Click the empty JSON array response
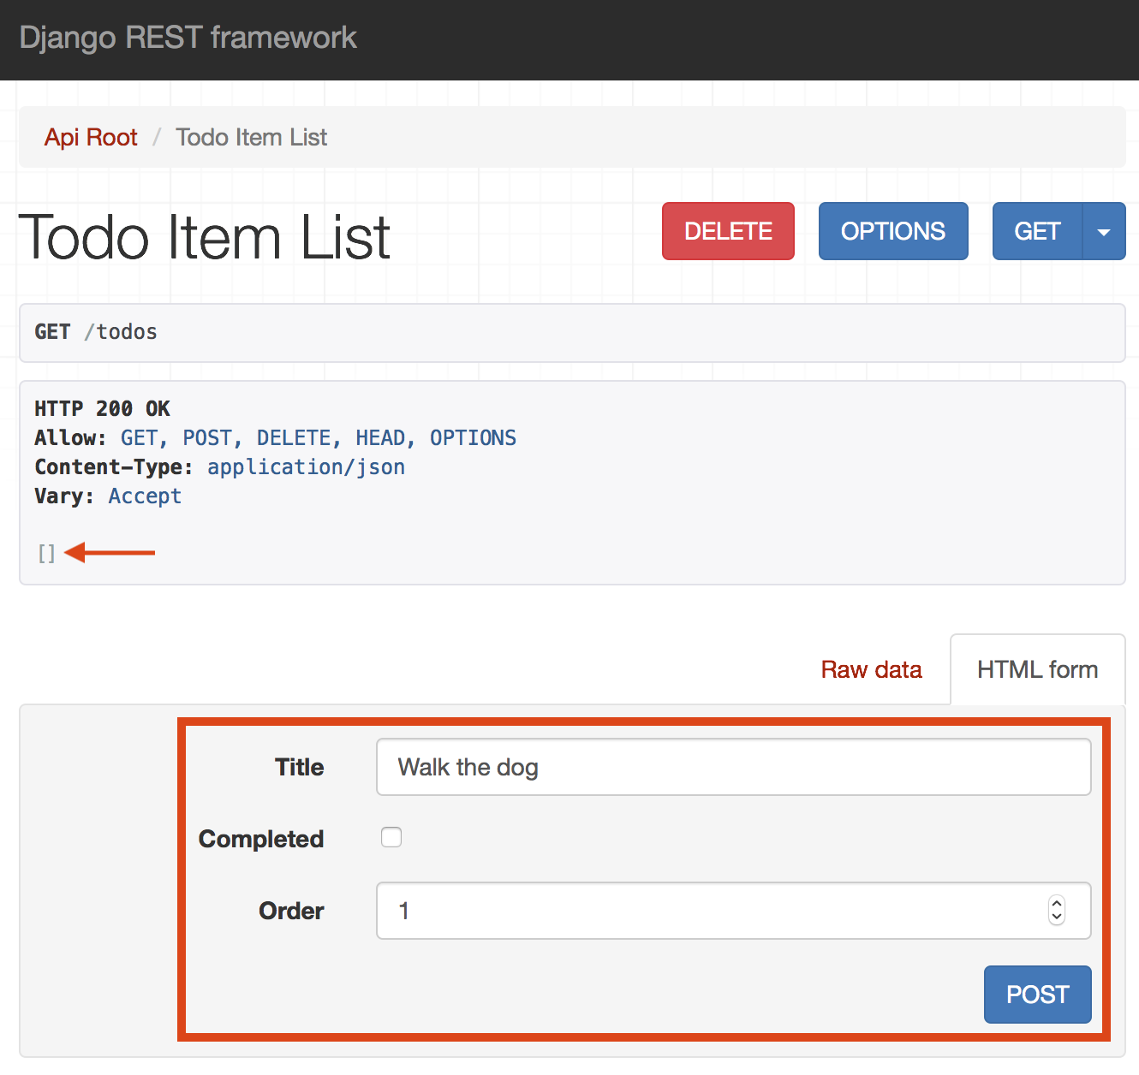The height and width of the screenshot is (1075, 1139). [46, 553]
